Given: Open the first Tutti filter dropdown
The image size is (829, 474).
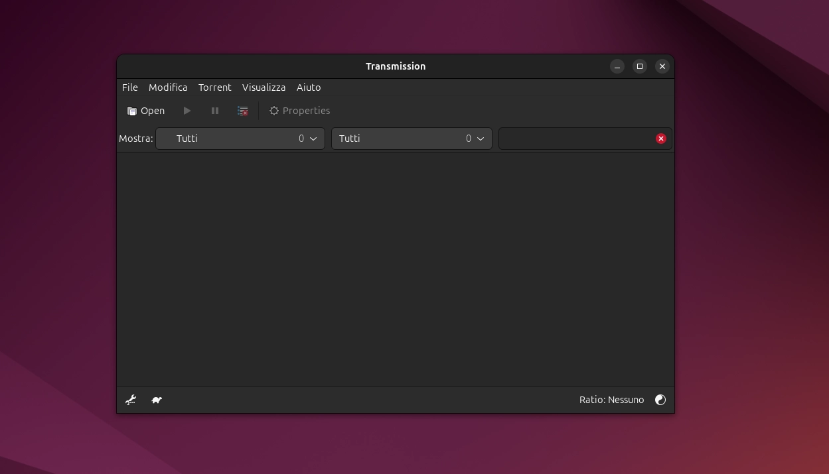Looking at the screenshot, I should coord(240,139).
